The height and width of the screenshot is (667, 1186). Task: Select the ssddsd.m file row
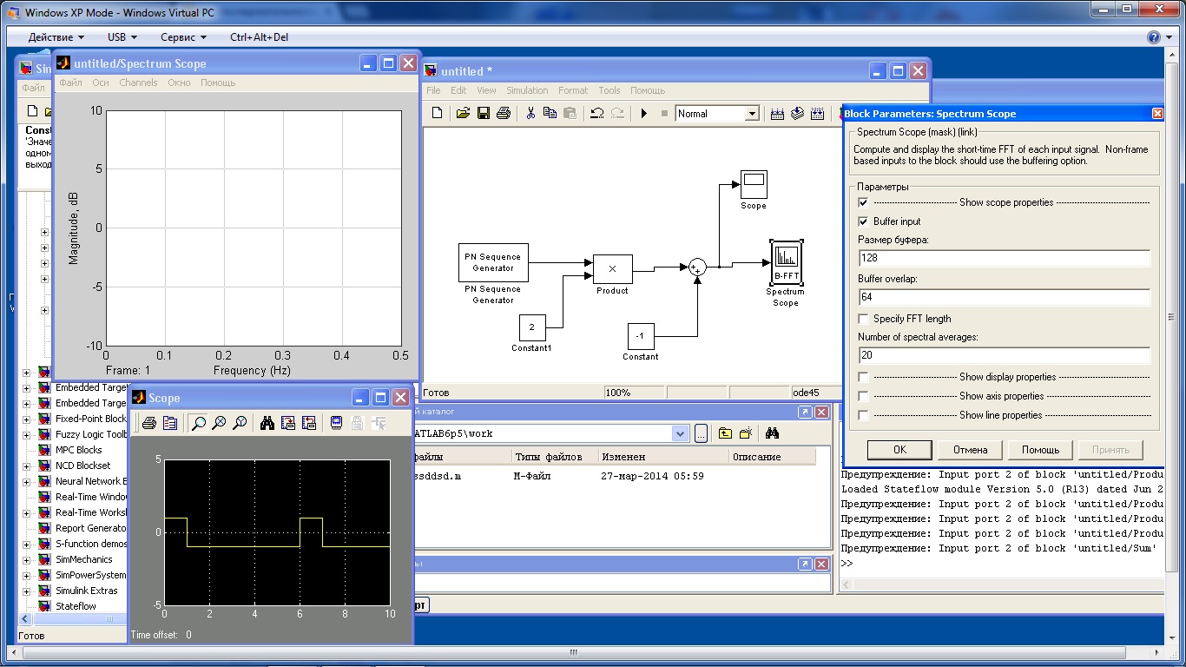coord(614,476)
